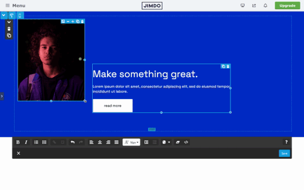The image size is (304, 190).
Task: Click the portrait photo
Action: 51,60
